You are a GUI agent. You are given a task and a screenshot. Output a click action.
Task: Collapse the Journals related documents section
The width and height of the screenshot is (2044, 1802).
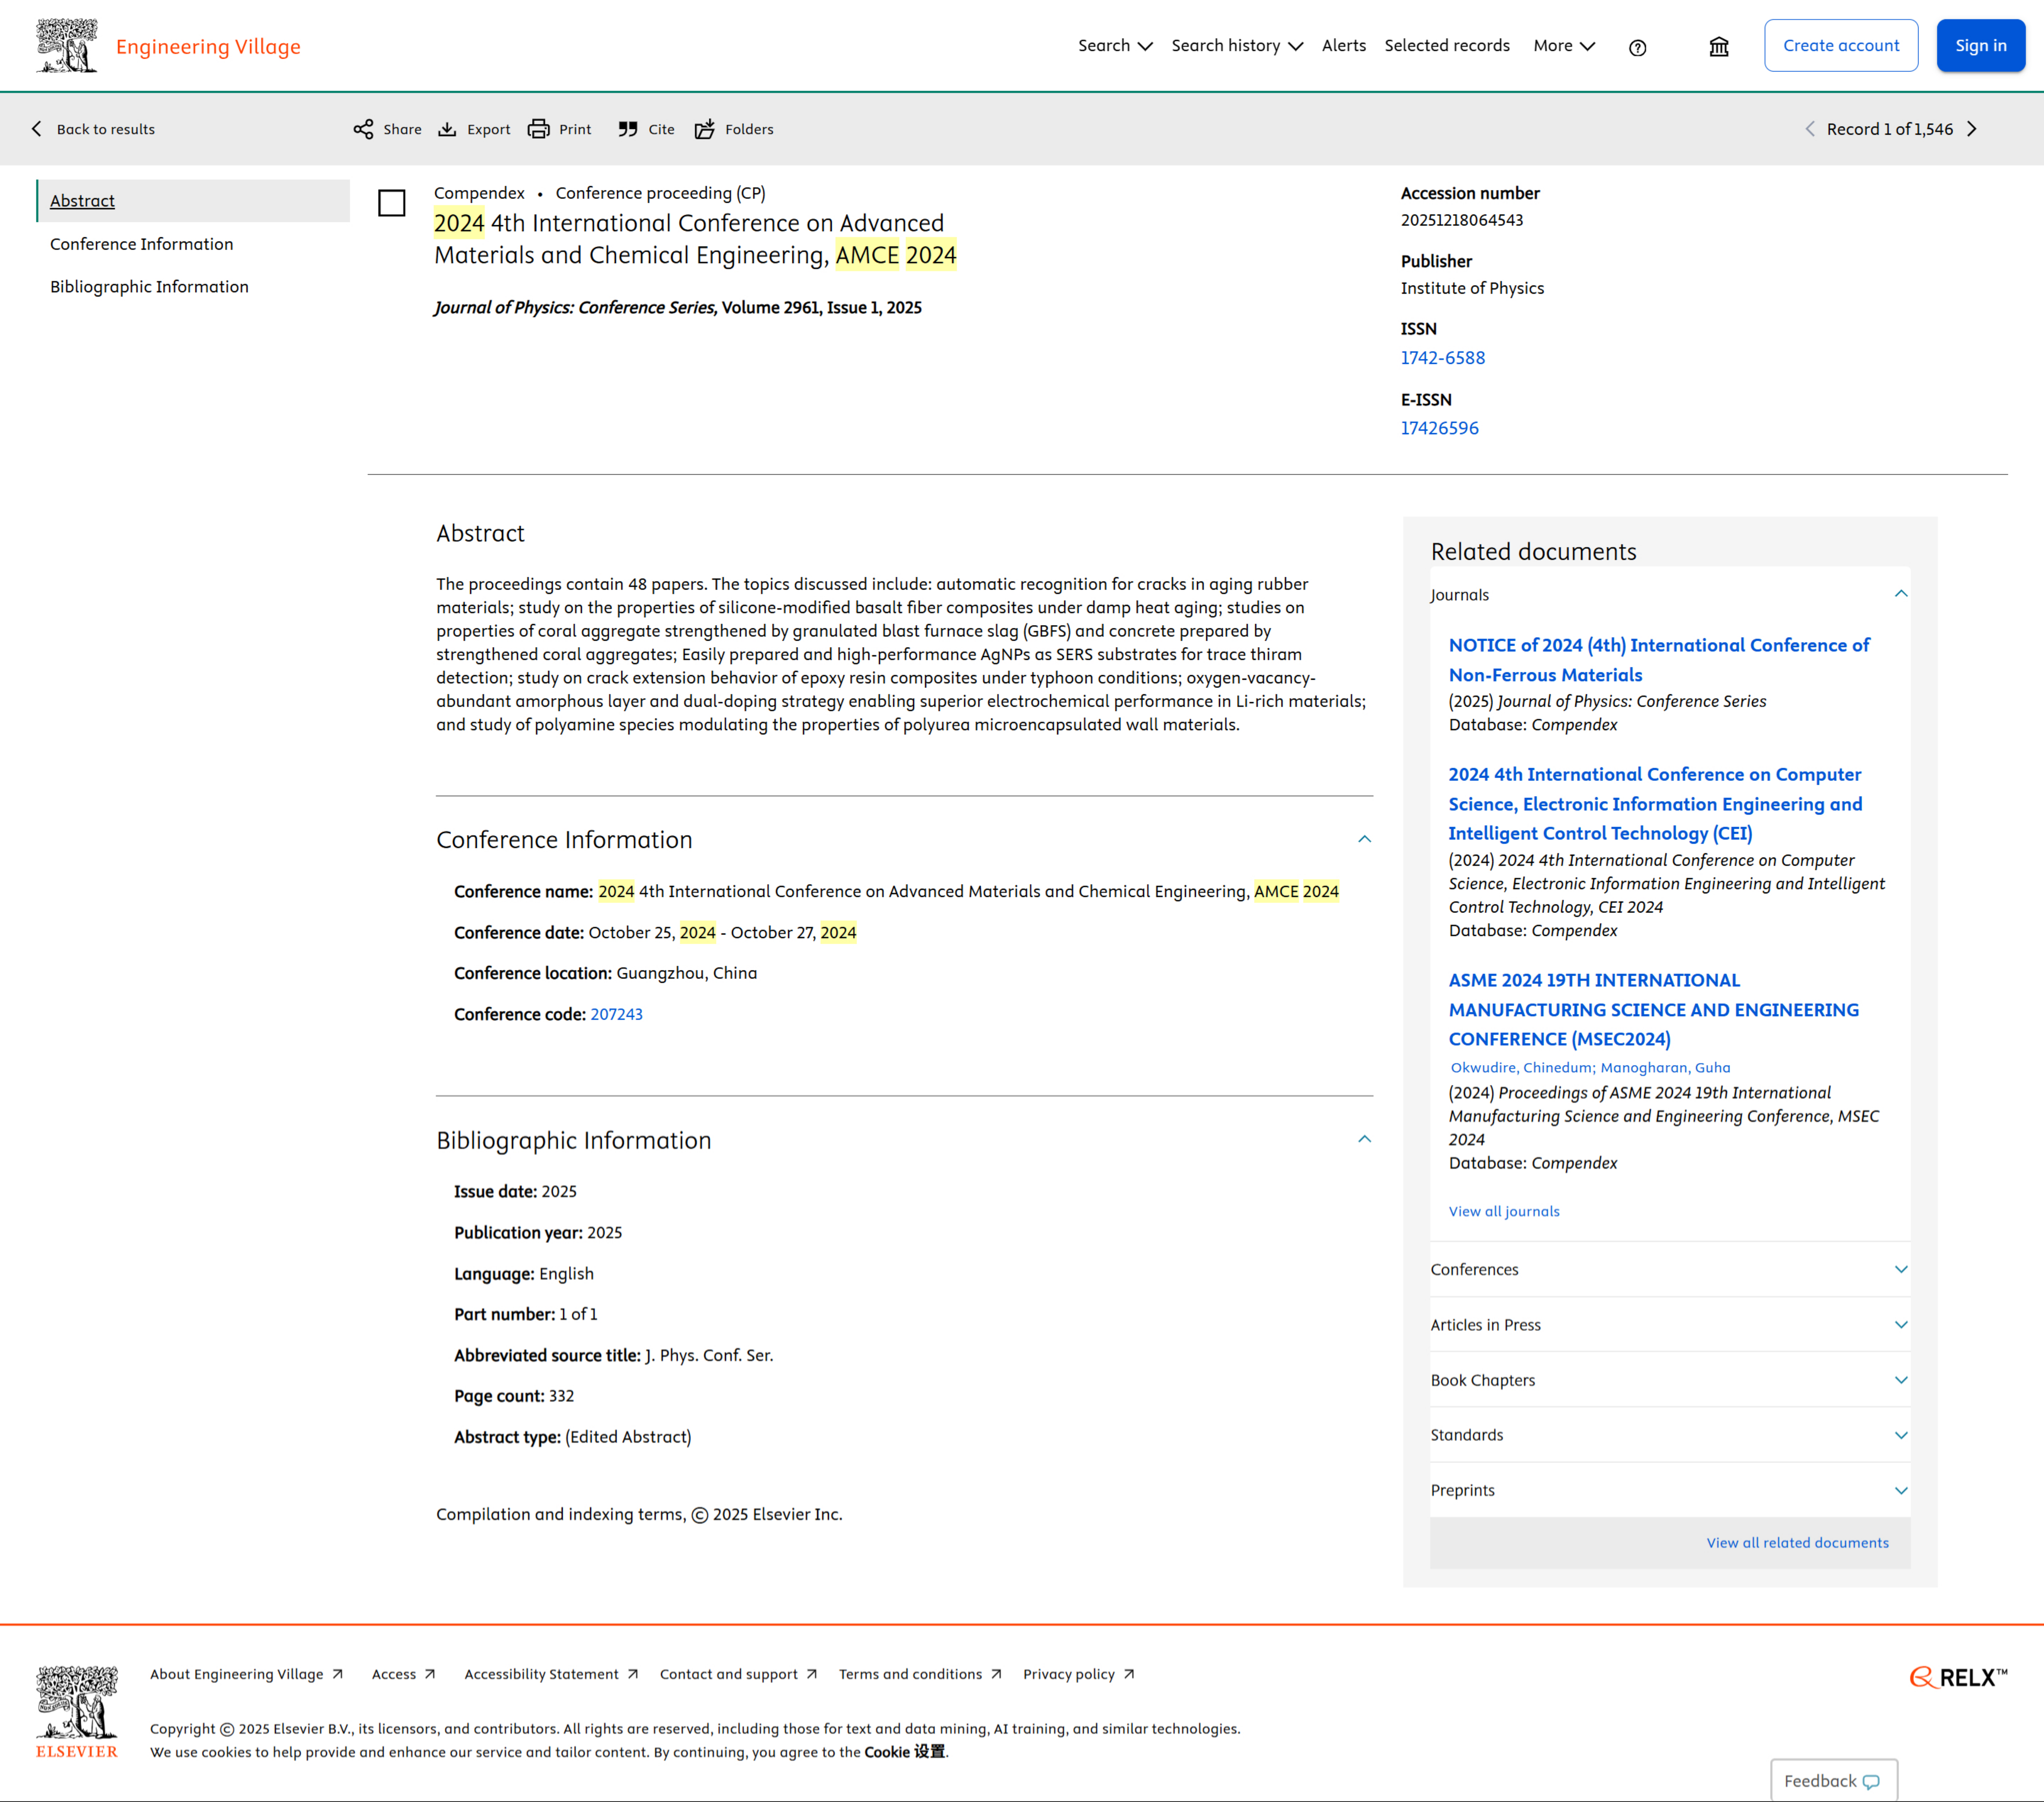pyautogui.click(x=1901, y=594)
